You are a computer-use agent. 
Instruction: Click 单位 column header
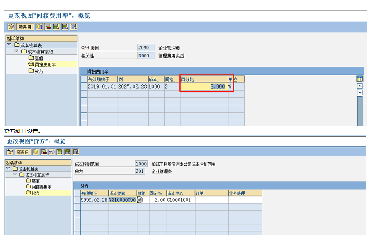click(236, 79)
